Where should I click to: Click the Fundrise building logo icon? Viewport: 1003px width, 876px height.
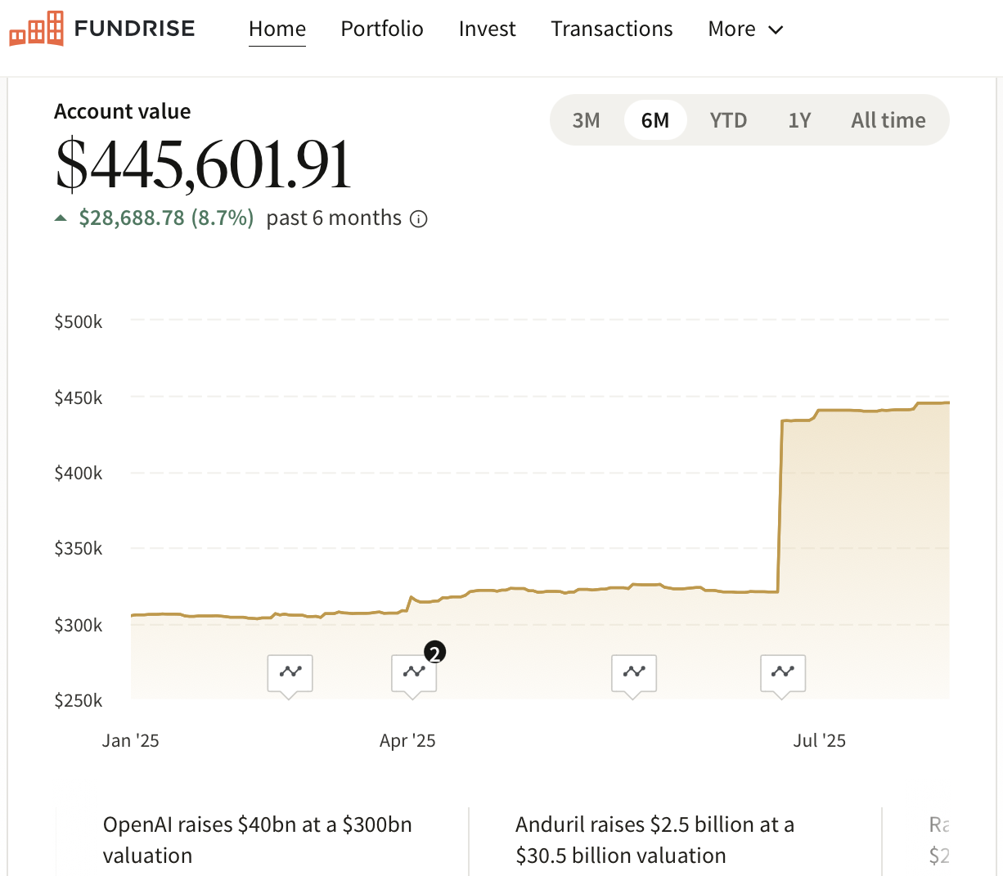tap(36, 29)
